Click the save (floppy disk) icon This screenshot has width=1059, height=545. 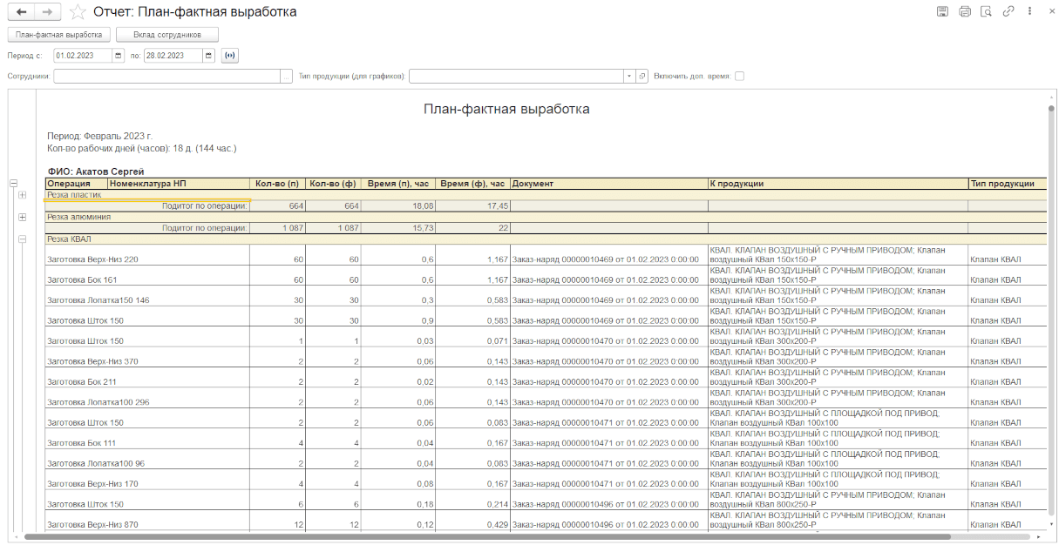tap(942, 12)
